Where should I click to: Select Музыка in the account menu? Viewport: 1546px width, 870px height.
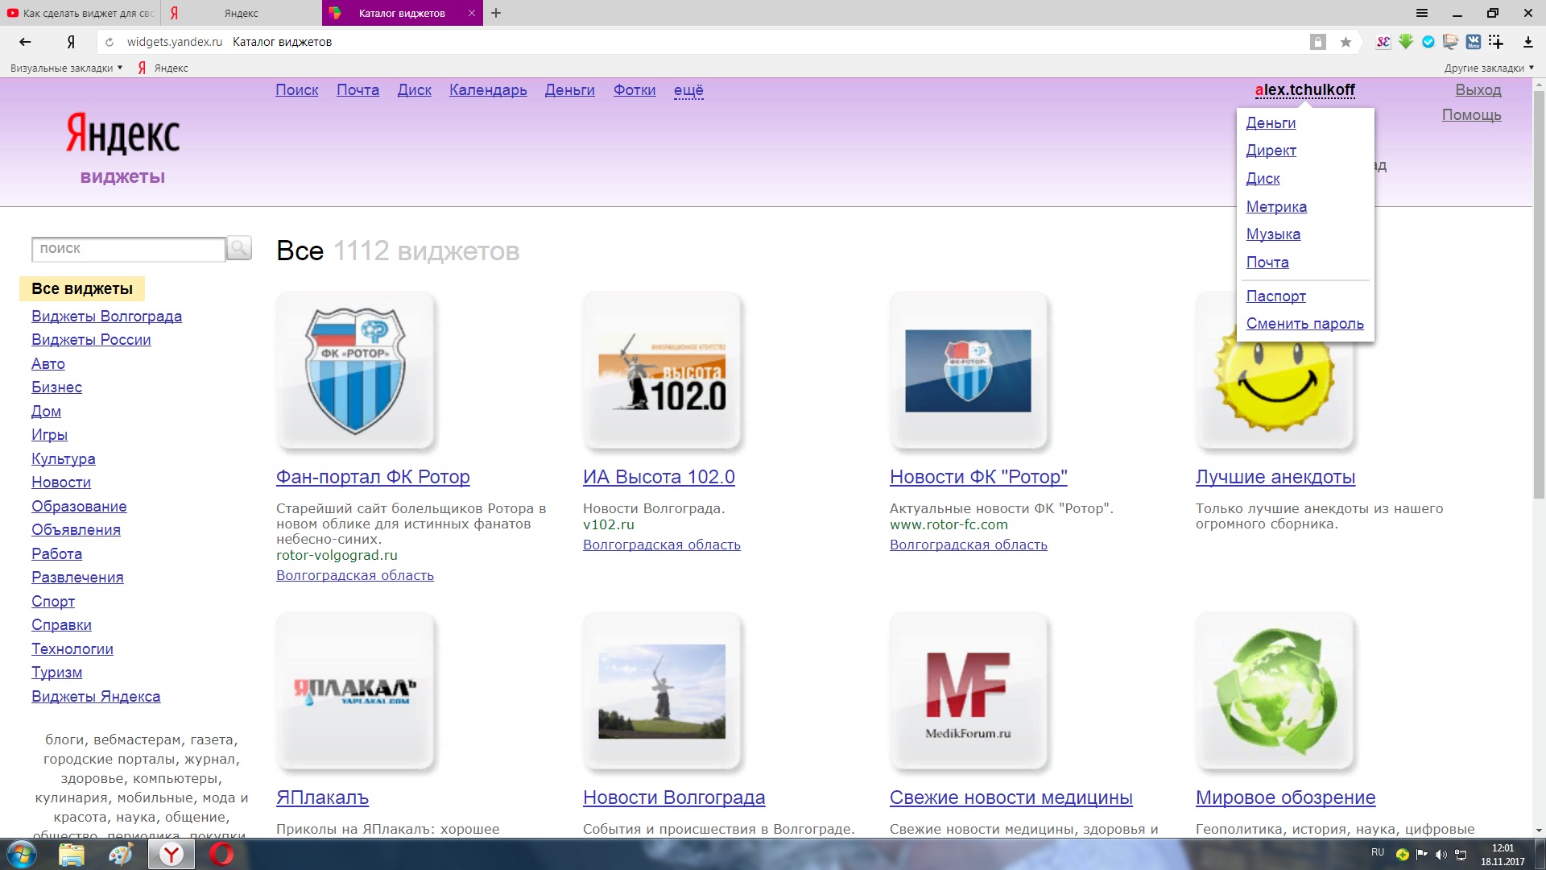[1273, 234]
